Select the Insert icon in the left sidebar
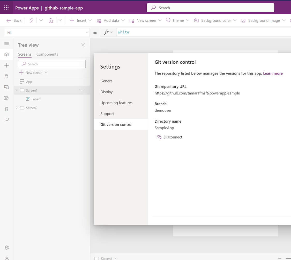This screenshot has height=260, width=291. [x=6, y=65]
